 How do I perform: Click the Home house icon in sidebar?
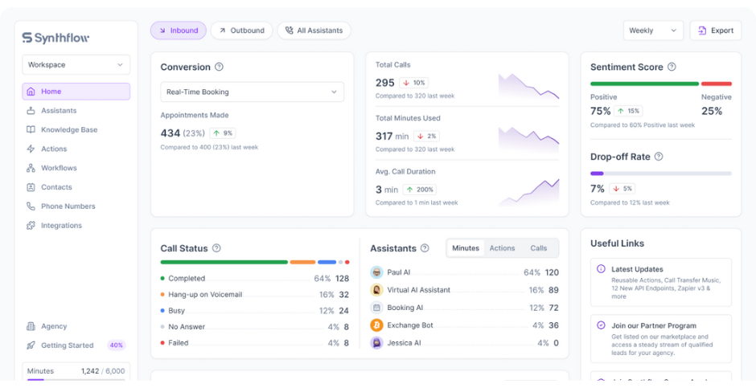coord(31,92)
